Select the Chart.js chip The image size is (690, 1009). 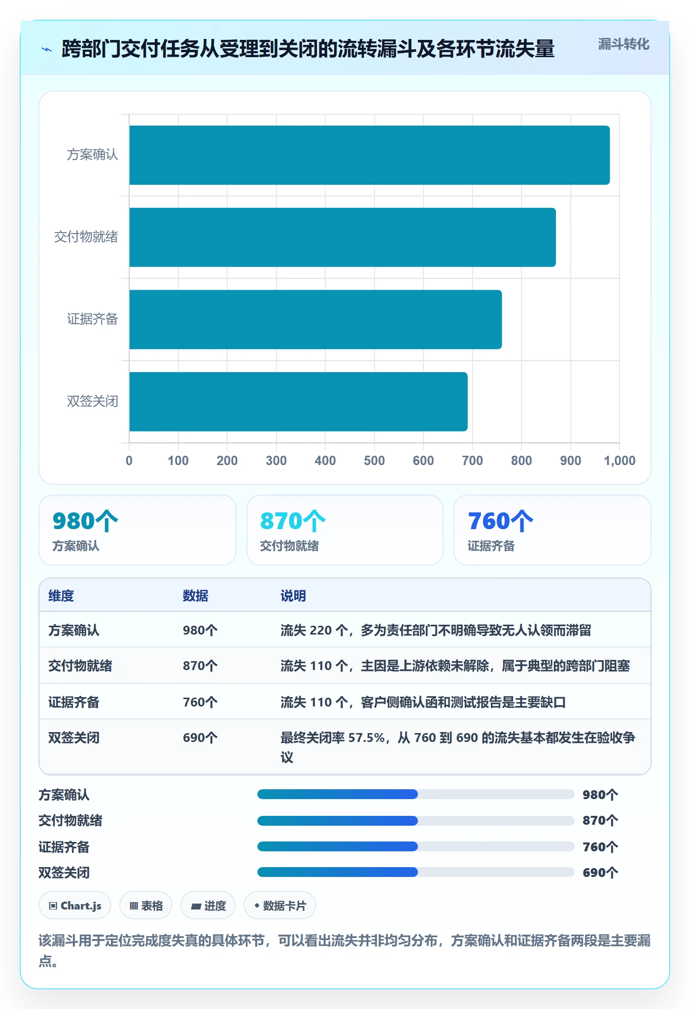(x=75, y=906)
